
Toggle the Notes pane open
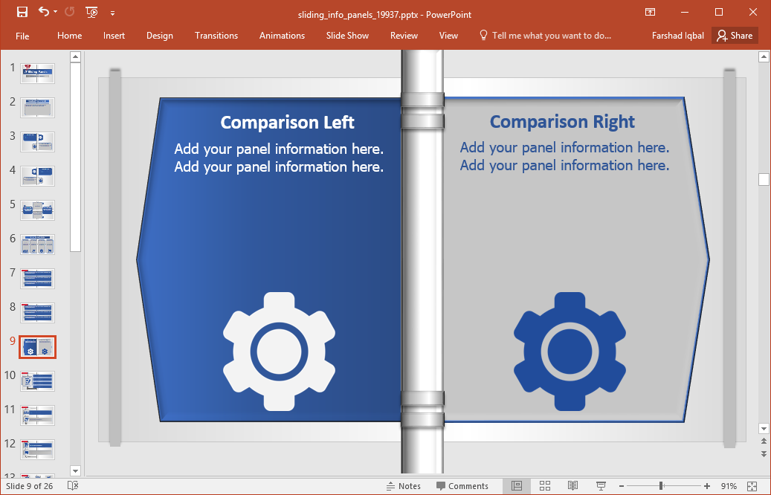pyautogui.click(x=404, y=485)
